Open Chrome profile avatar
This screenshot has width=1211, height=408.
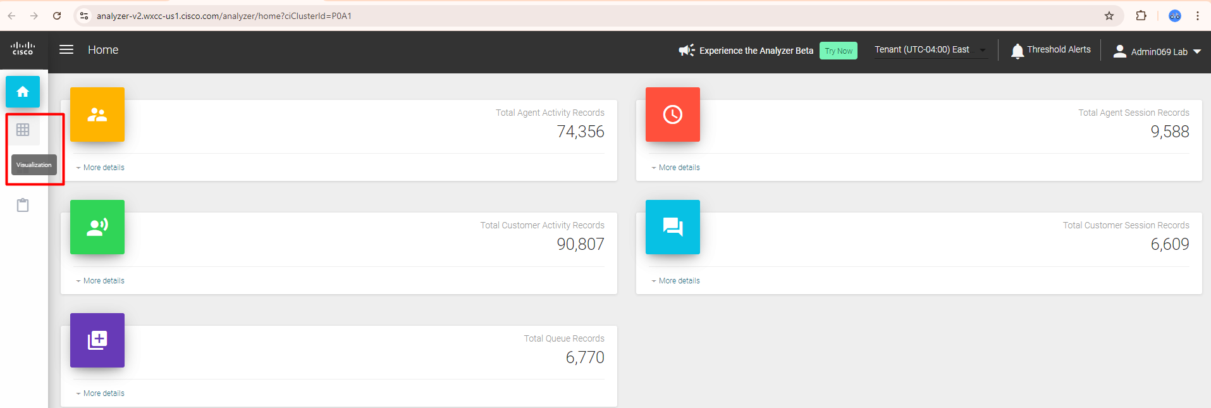tap(1175, 16)
